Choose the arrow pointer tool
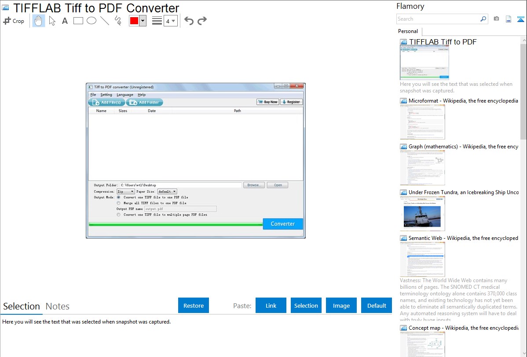 tap(52, 21)
